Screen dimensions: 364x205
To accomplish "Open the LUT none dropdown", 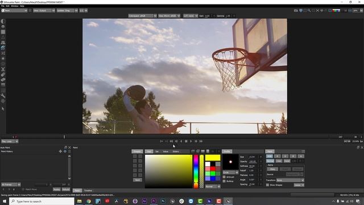I will click(191, 16).
